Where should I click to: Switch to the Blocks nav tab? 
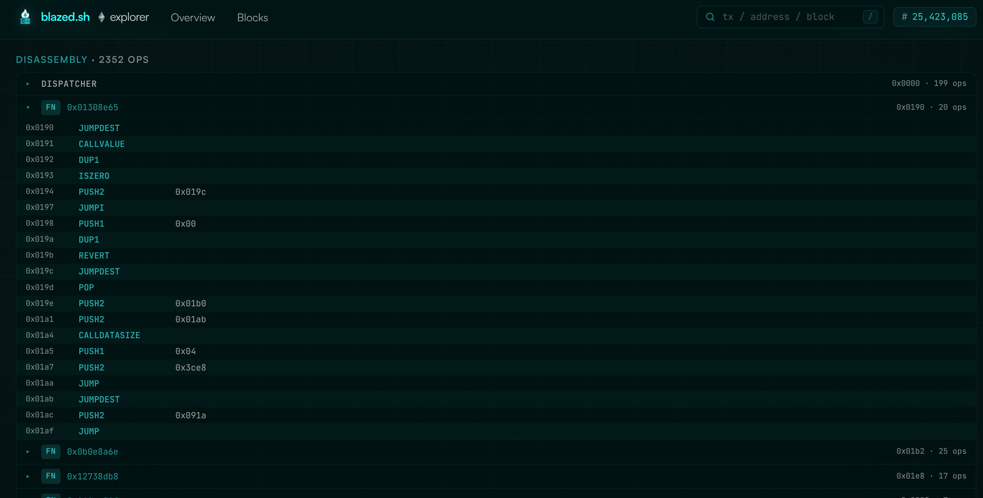tap(253, 17)
